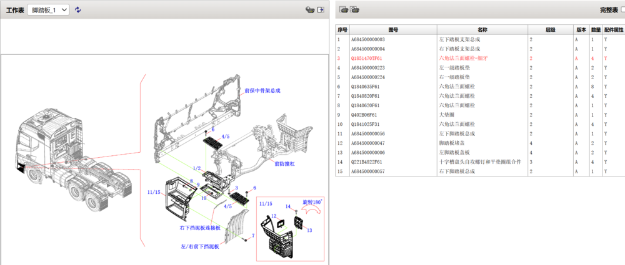Click the second print icon above parts table
The height and width of the screenshot is (265, 625).
pos(354,9)
